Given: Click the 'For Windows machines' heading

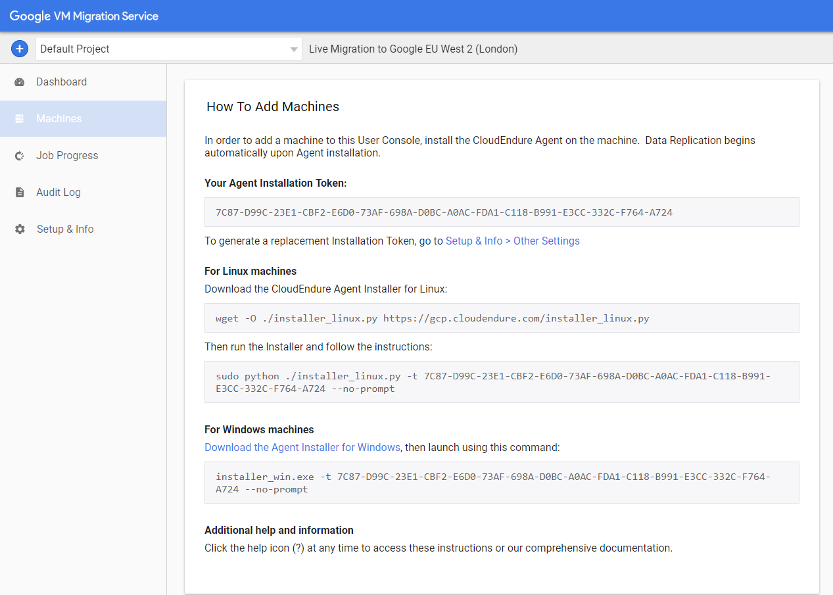Looking at the screenshot, I should 259,430.
